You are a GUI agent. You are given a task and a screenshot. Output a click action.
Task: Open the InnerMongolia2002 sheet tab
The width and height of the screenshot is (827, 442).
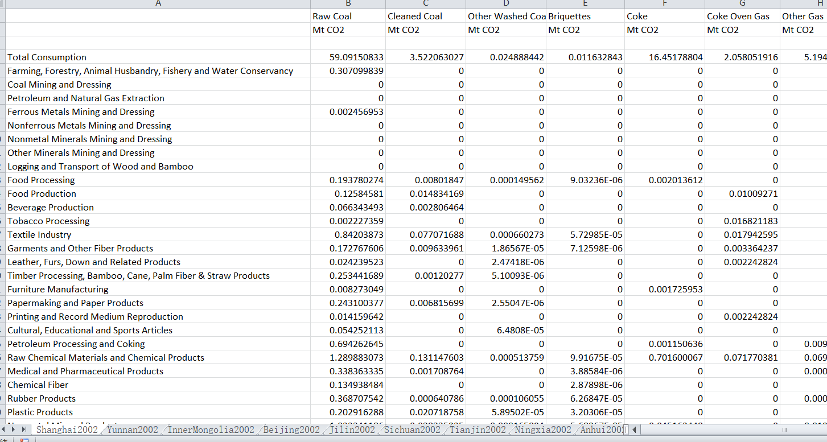click(x=211, y=429)
